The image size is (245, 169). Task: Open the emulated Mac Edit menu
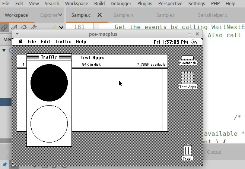tap(45, 42)
